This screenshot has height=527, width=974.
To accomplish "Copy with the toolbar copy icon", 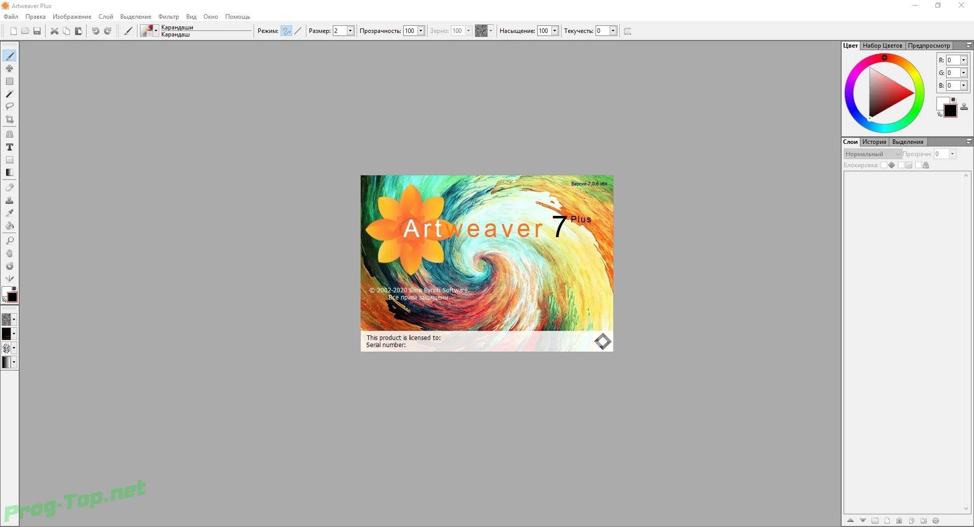I will (66, 31).
